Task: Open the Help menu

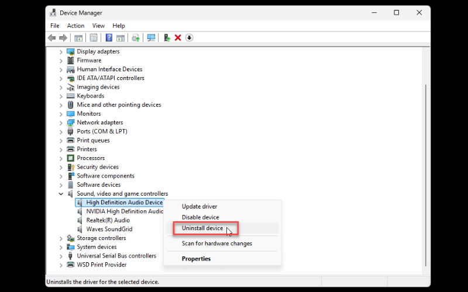Action: (x=119, y=26)
